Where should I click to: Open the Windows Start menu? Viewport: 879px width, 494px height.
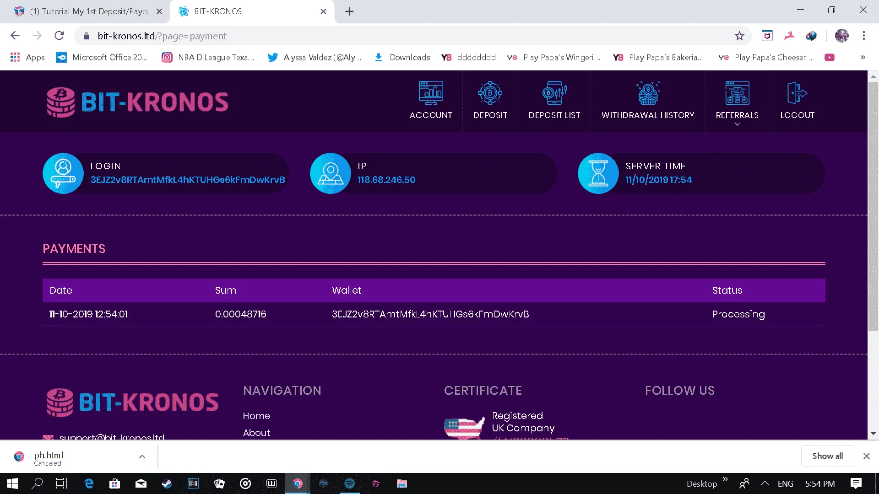[x=12, y=483]
